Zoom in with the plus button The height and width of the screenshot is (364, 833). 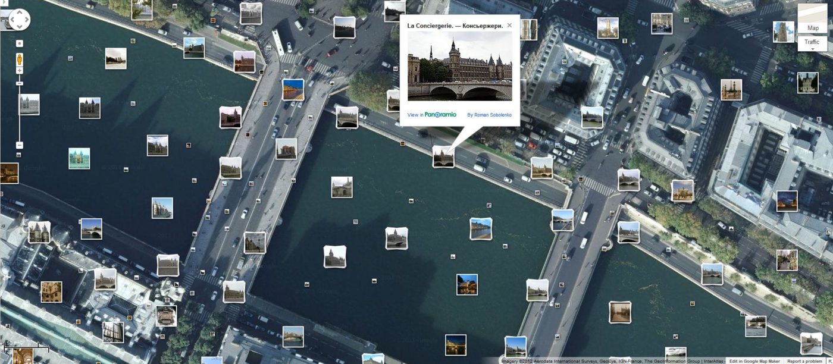pyautogui.click(x=19, y=71)
